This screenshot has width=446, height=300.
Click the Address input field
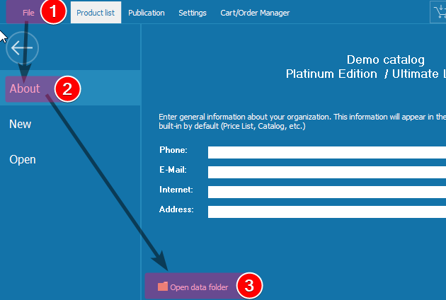(327, 212)
